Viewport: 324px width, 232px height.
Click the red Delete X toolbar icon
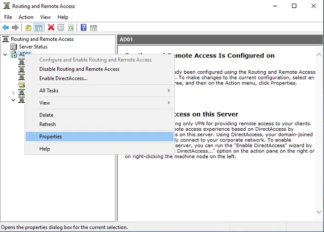tap(51, 28)
